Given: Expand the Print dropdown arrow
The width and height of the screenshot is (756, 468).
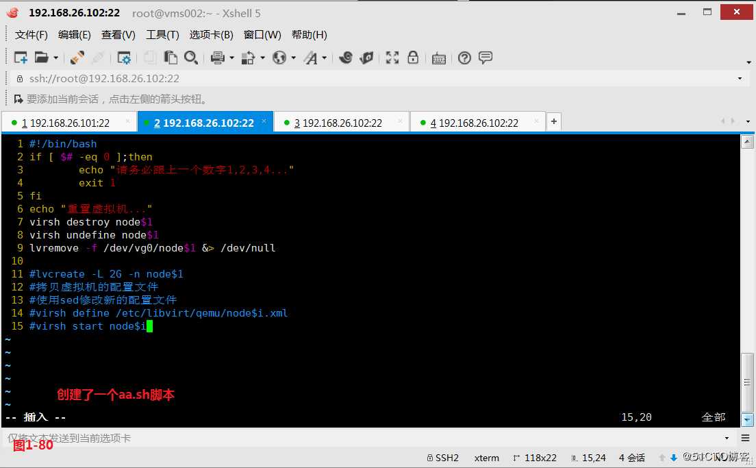Looking at the screenshot, I should coord(232,58).
